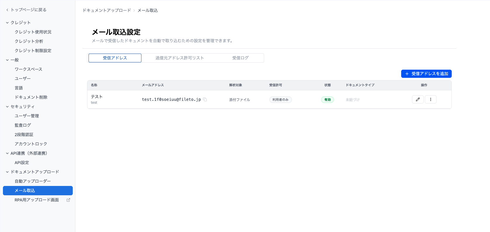
Task: Click the テスト name cell
Action: 97,97
